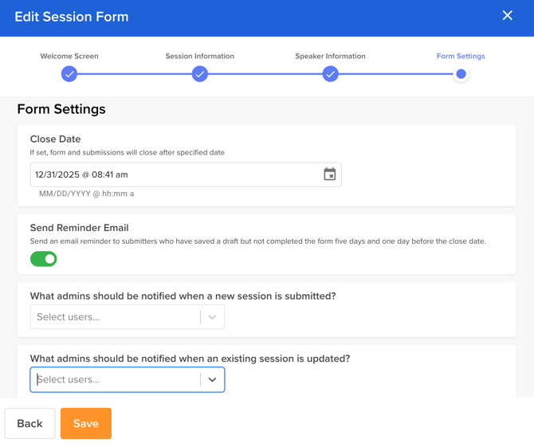Disable the Send Reminder Email toggle
This screenshot has height=447, width=534.
click(x=44, y=259)
